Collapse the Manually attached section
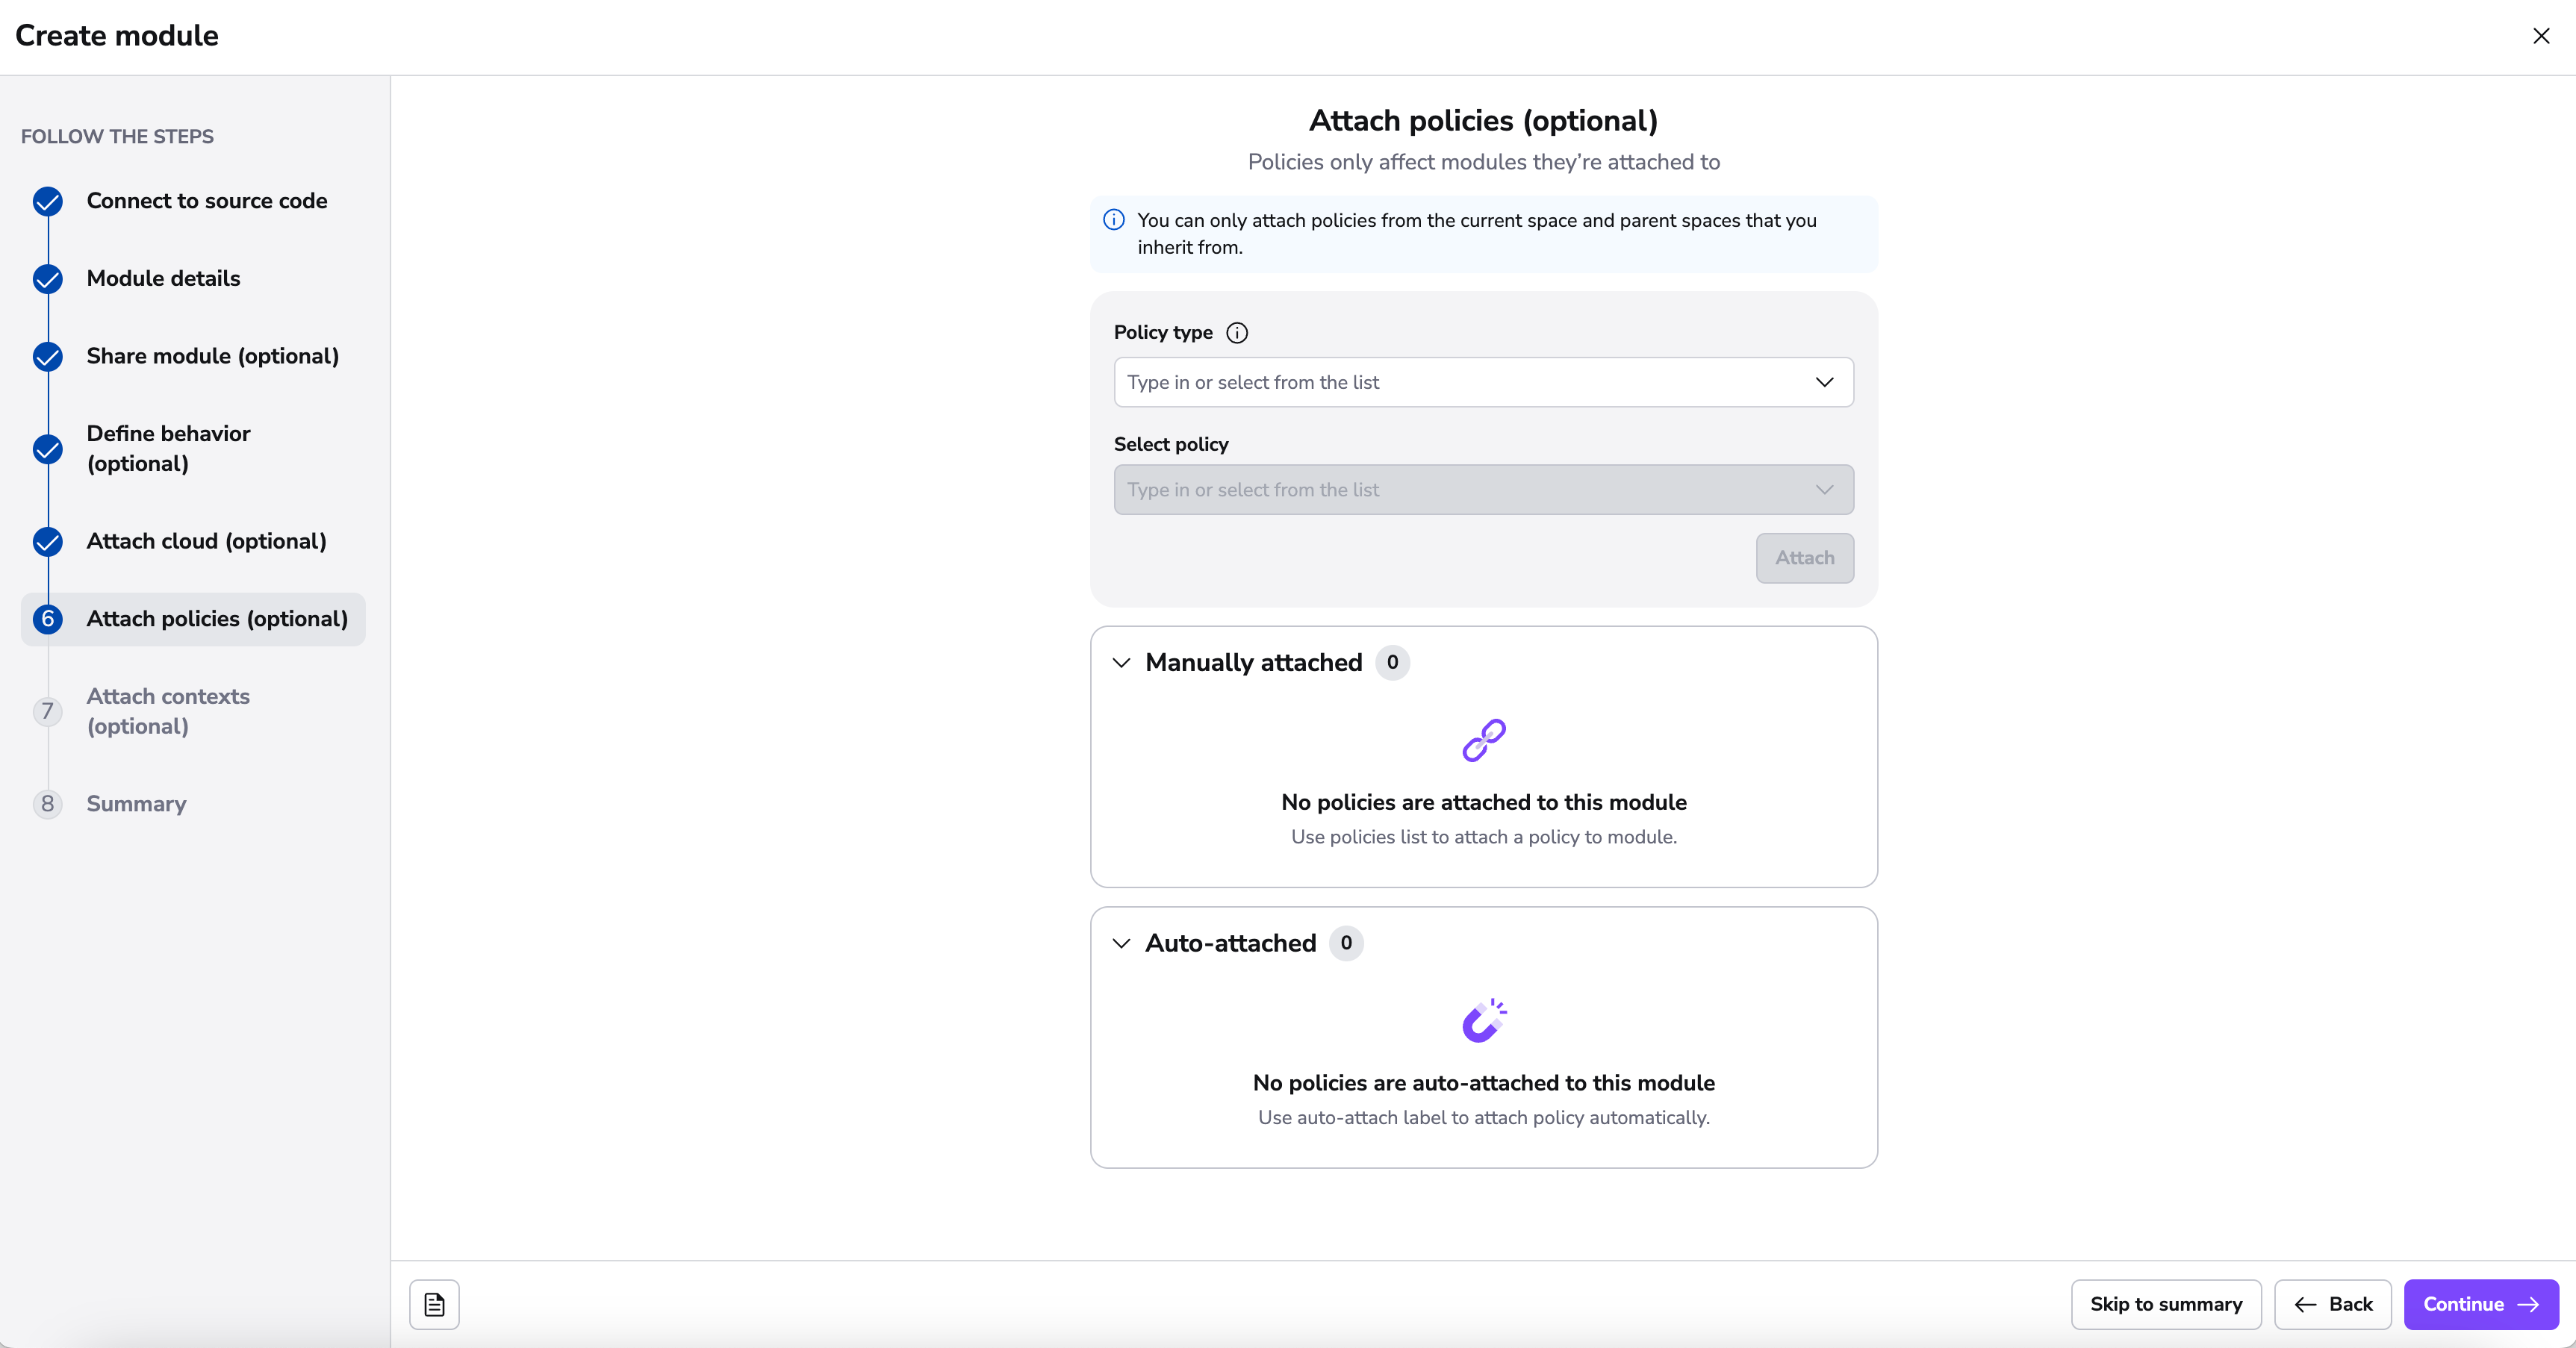This screenshot has width=2576, height=1348. (1122, 663)
